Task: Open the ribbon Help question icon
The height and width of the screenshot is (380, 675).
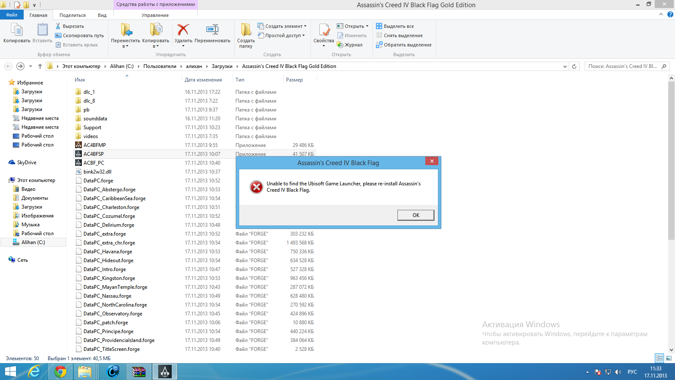Action: [x=670, y=14]
